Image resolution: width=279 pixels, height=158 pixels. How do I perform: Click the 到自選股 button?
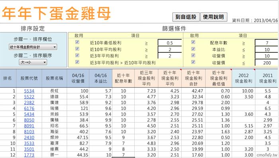[x=186, y=17]
